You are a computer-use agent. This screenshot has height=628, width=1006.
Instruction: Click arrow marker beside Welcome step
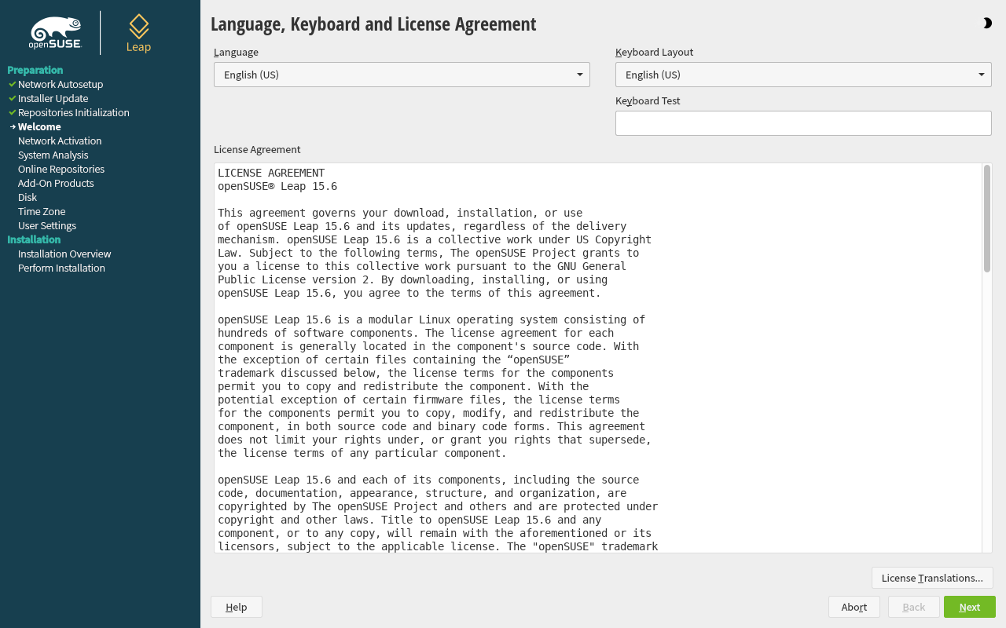[13, 126]
